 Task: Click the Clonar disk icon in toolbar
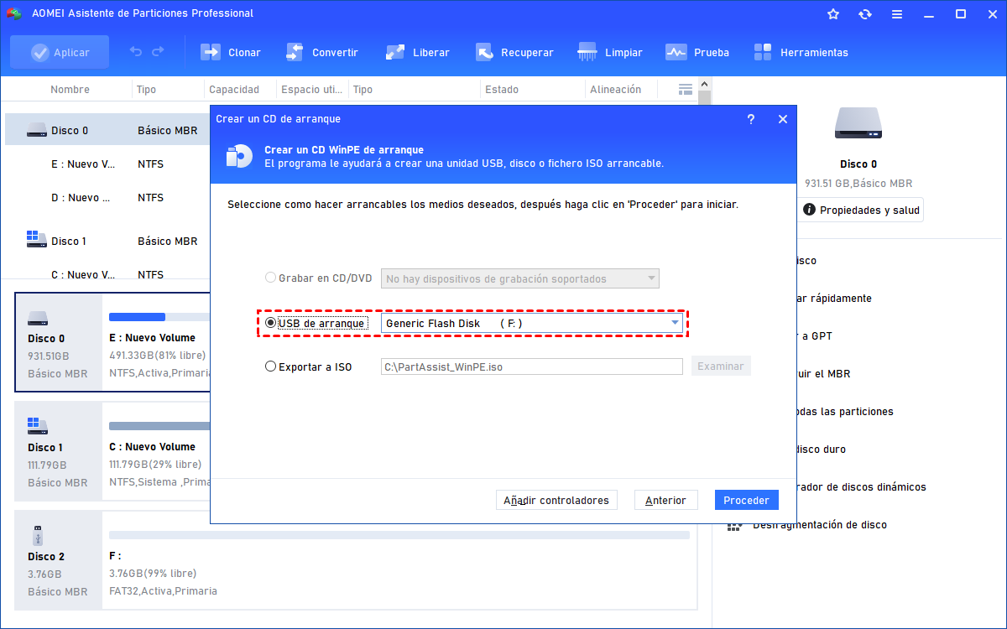211,52
